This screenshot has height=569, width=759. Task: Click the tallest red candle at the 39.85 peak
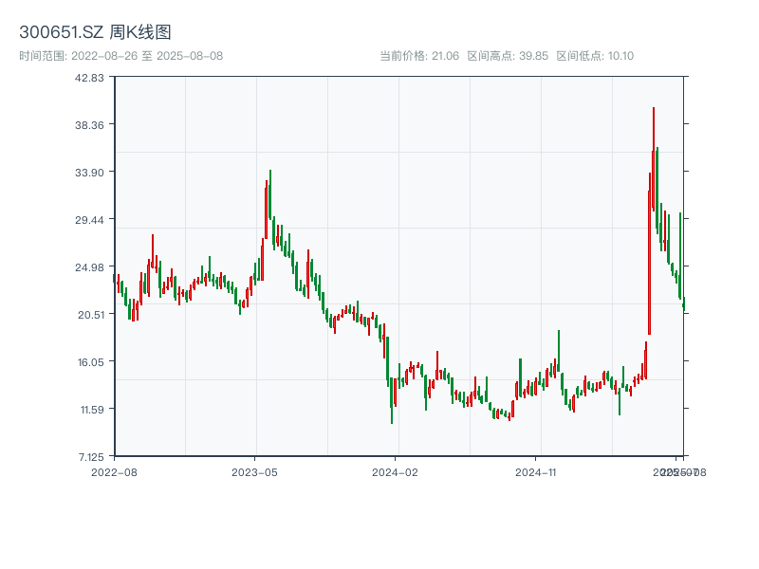click(654, 159)
